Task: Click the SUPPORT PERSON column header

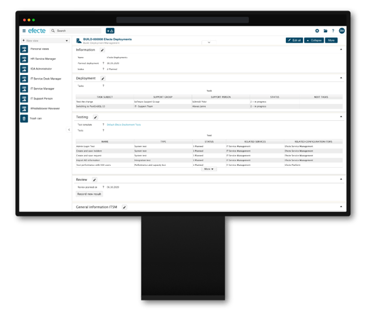Action: click(x=221, y=97)
